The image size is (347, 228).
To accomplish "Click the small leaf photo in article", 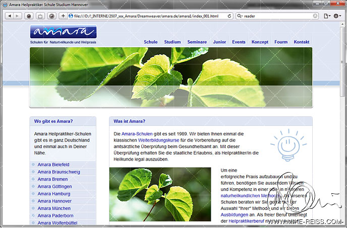I will coord(160,194).
